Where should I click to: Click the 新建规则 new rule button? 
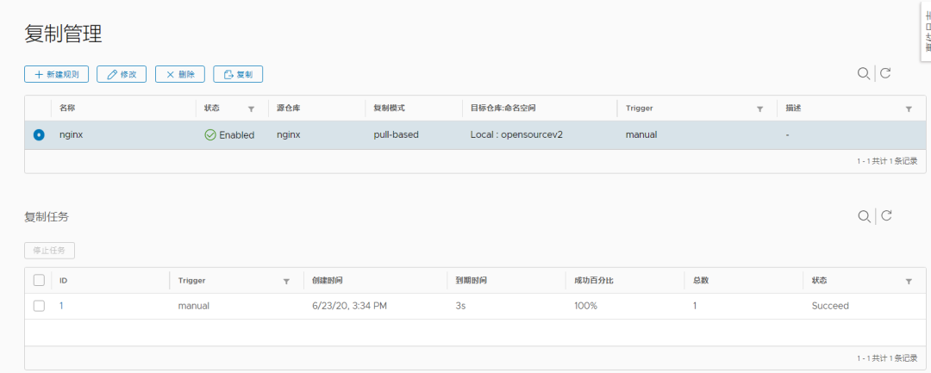(56, 75)
